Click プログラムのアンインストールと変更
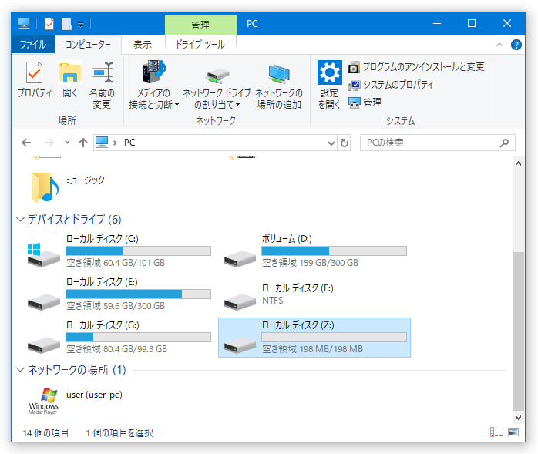The height and width of the screenshot is (454, 538). [416, 66]
